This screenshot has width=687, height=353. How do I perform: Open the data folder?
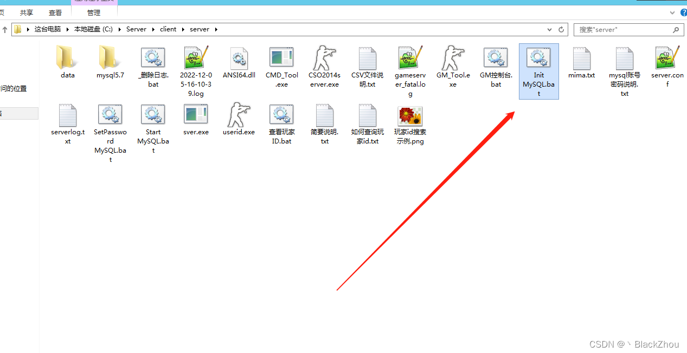[67, 63]
